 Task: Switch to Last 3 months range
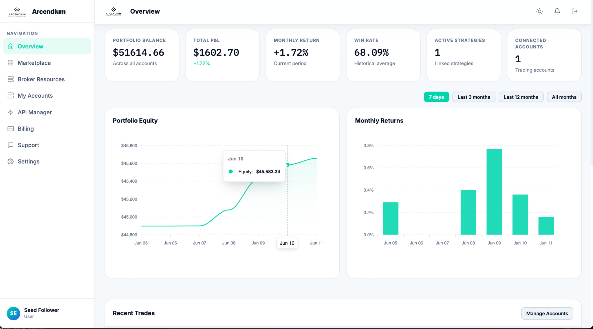click(474, 97)
